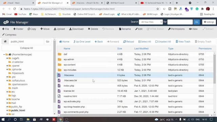Screen dimensions: 217x122
Task: Click the wp-content folder icon
Action: point(60,65)
